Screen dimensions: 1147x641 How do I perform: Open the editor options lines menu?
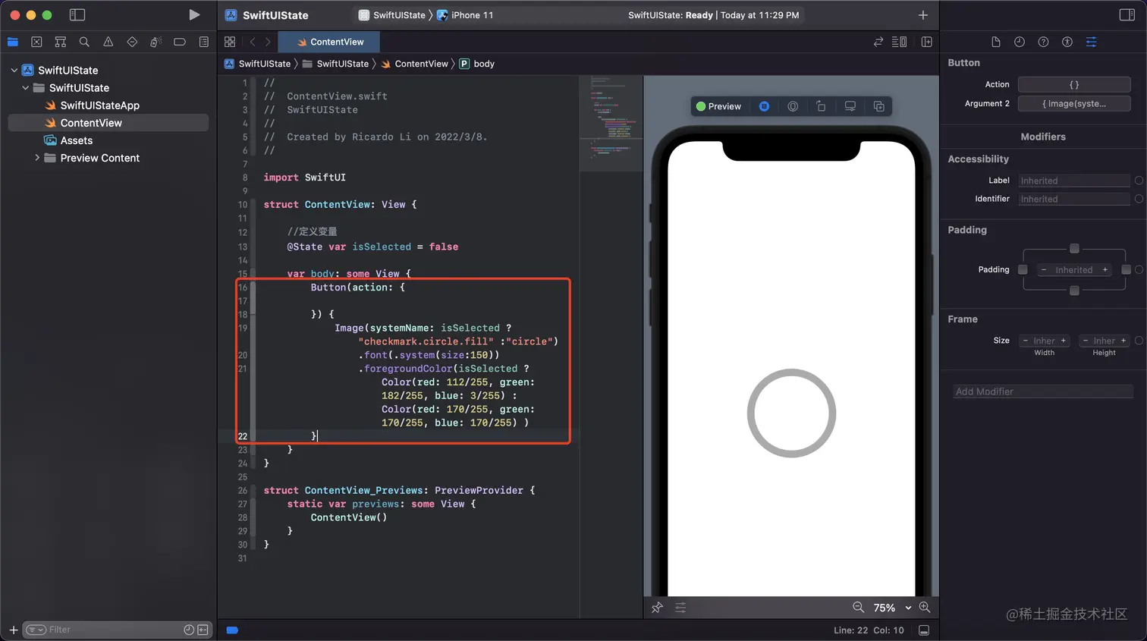[x=900, y=42]
